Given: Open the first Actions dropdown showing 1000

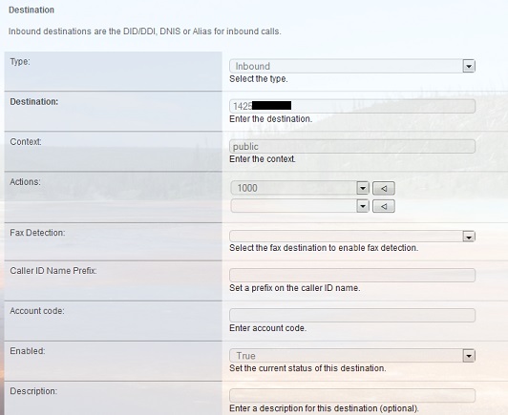Looking at the screenshot, I should 300,188.
